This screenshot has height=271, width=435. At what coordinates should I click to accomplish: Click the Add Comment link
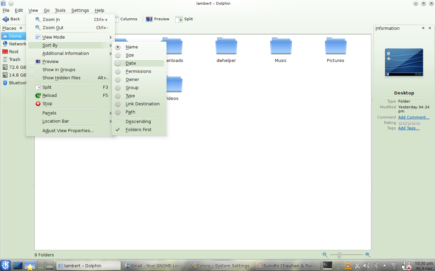pos(414,117)
